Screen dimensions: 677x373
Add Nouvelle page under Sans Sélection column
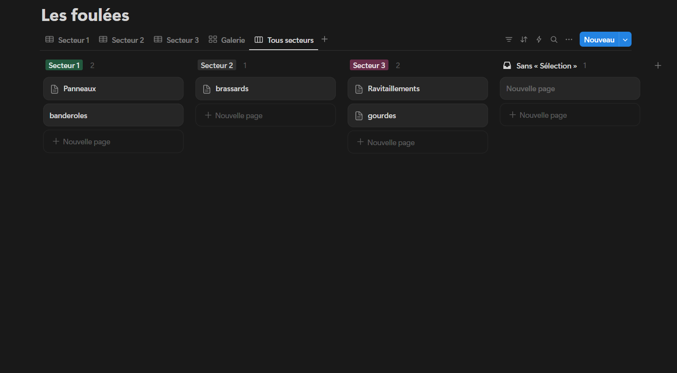[570, 115]
